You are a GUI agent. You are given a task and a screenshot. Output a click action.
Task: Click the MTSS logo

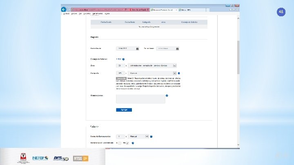pos(80,158)
